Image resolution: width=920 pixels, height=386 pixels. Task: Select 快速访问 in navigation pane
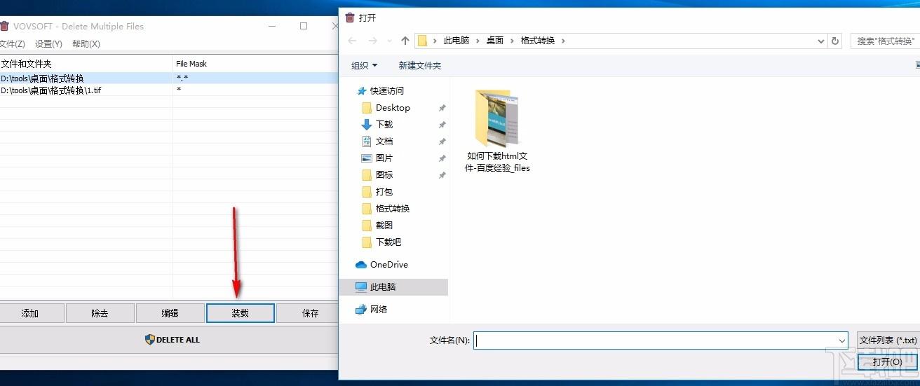point(387,91)
